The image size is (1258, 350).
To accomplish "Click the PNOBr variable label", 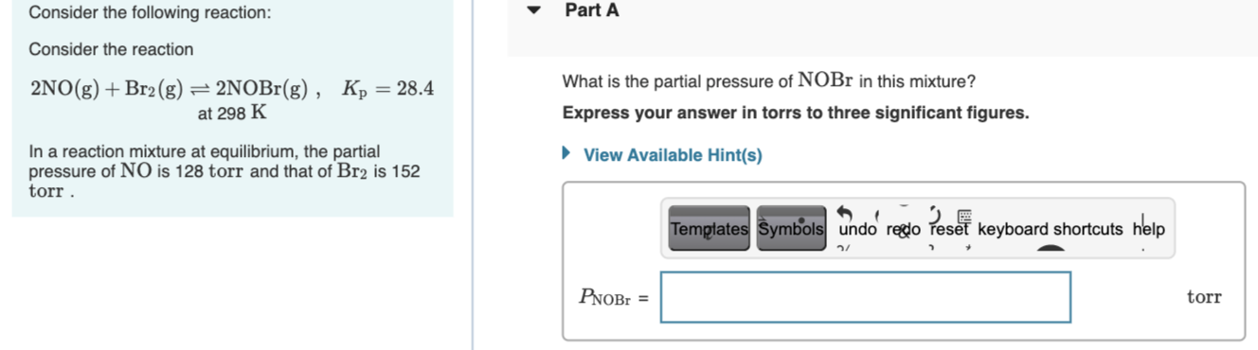I will click(605, 298).
